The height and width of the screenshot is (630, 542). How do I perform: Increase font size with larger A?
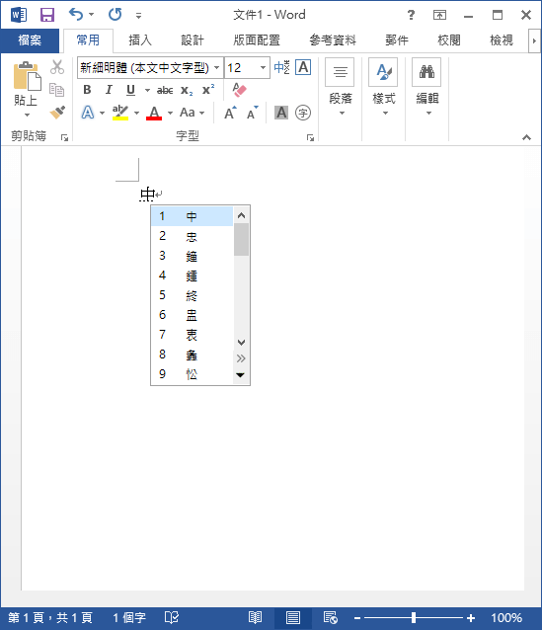pyautogui.click(x=230, y=113)
